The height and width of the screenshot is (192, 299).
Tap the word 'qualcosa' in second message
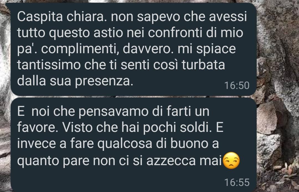125,144
